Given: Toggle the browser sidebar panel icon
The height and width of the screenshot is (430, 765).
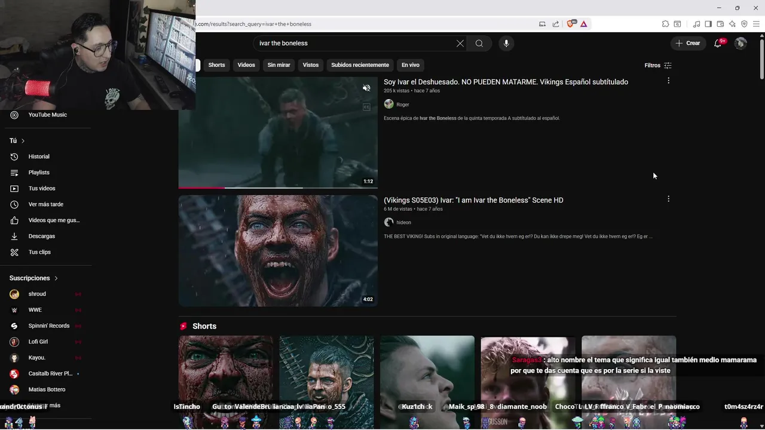Looking at the screenshot, I should (x=708, y=24).
